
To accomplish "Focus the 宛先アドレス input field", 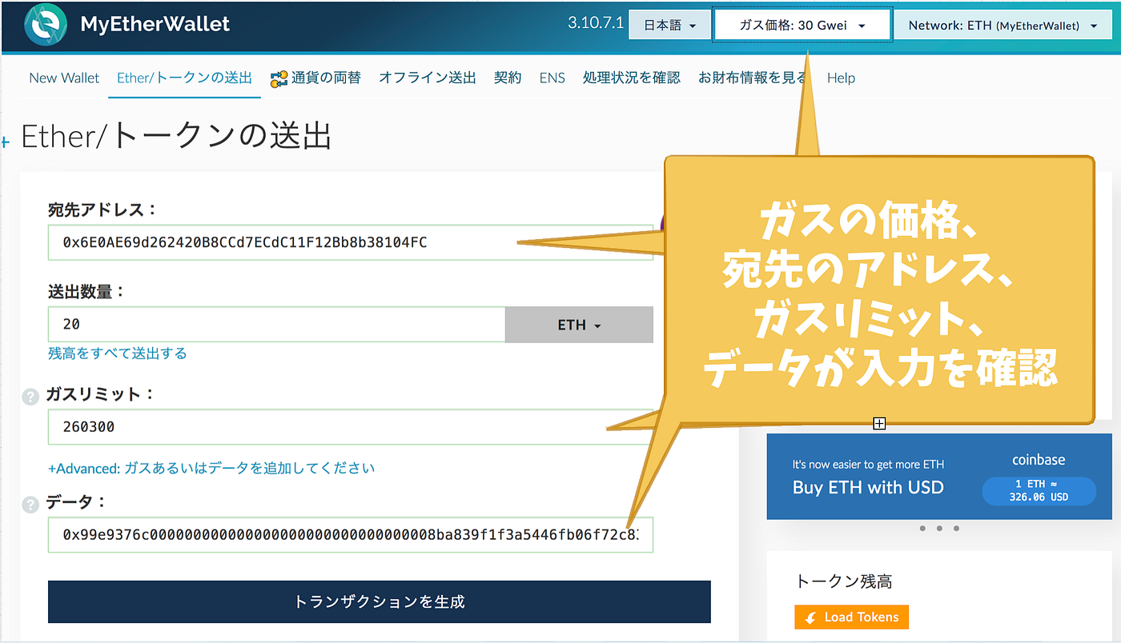I will pyautogui.click(x=350, y=242).
